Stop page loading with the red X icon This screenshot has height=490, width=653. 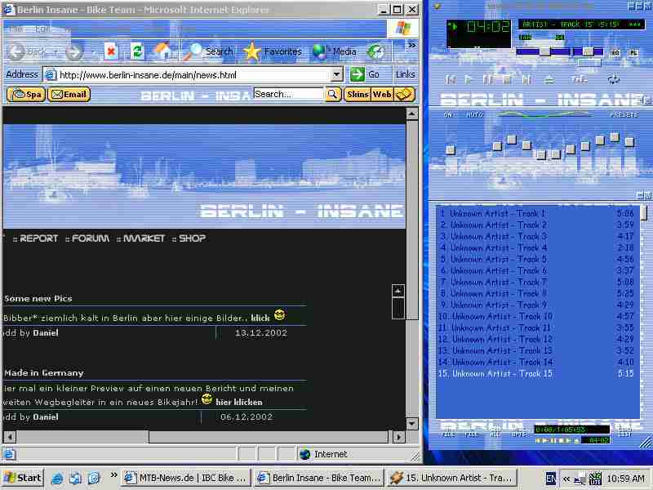111,51
